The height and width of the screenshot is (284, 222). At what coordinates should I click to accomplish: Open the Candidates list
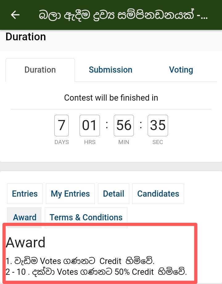pos(158,194)
